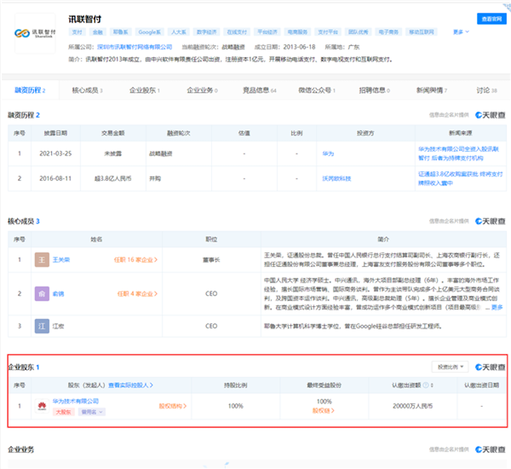Click the 任职 16 家企业 link
The height and width of the screenshot is (469, 511).
tap(135, 260)
